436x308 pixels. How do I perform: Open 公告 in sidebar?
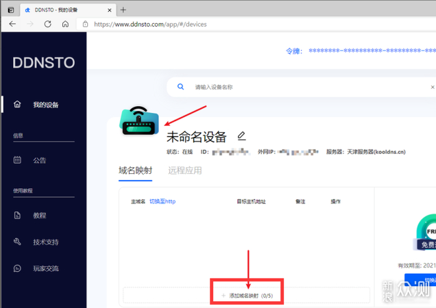pos(39,160)
